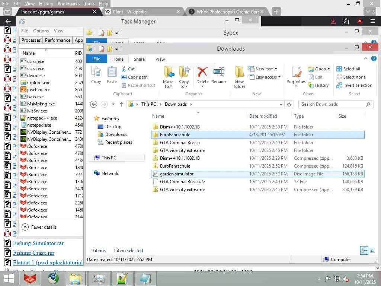Open the Firefox hamburger menu
Screen dimensions: 381x286
pyautogui.click(x=373, y=21)
